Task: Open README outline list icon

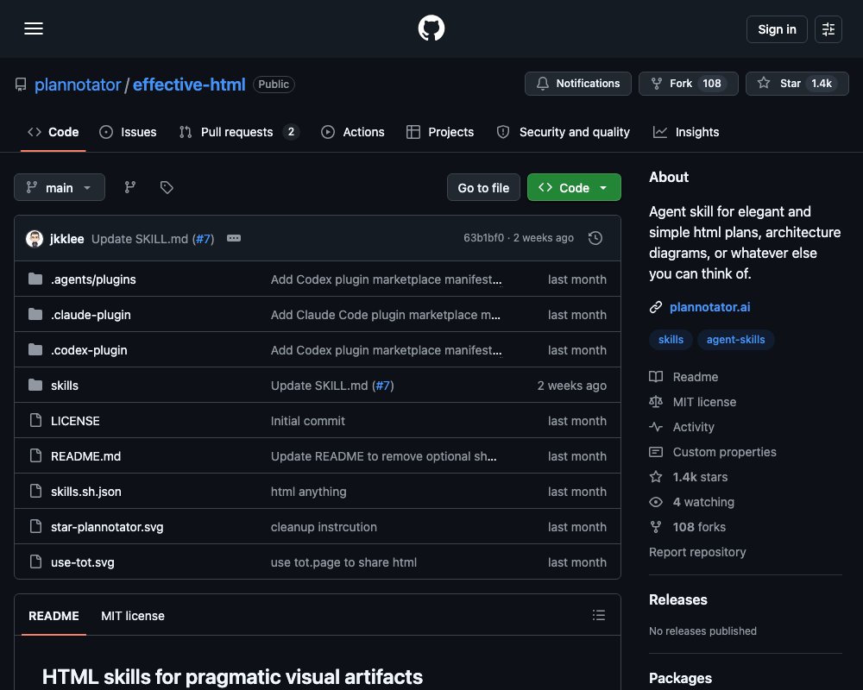Action: tap(599, 615)
